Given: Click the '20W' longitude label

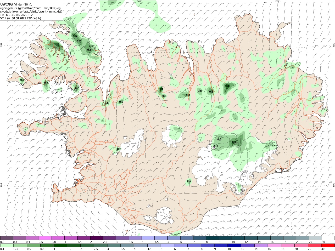Looking at the screenshot, I should (139, 1).
